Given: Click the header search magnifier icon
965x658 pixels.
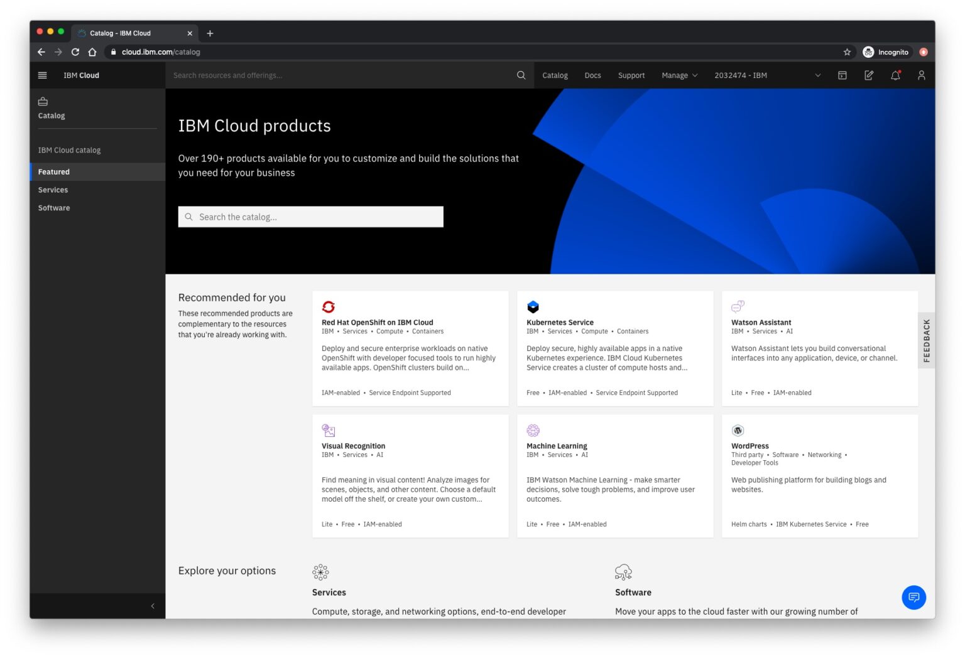Looking at the screenshot, I should pyautogui.click(x=521, y=75).
